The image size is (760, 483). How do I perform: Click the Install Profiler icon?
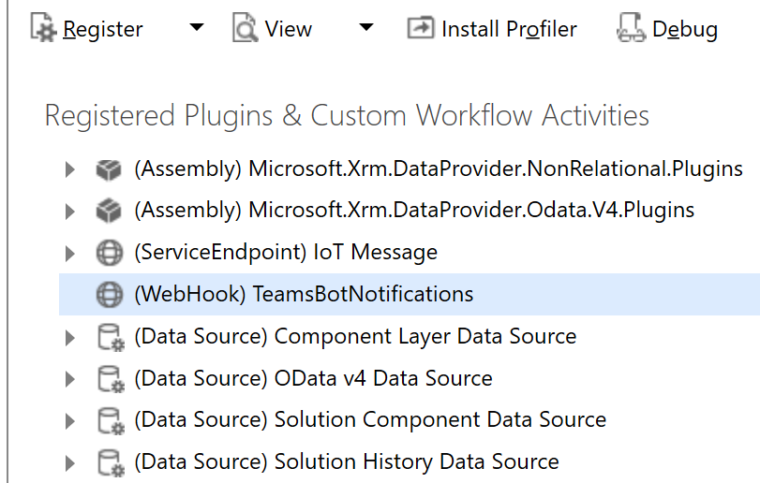point(421,29)
